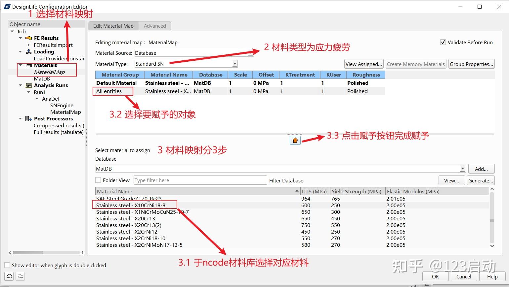Open the Standard SN material type dropdown
The width and height of the screenshot is (509, 287).
click(x=235, y=63)
